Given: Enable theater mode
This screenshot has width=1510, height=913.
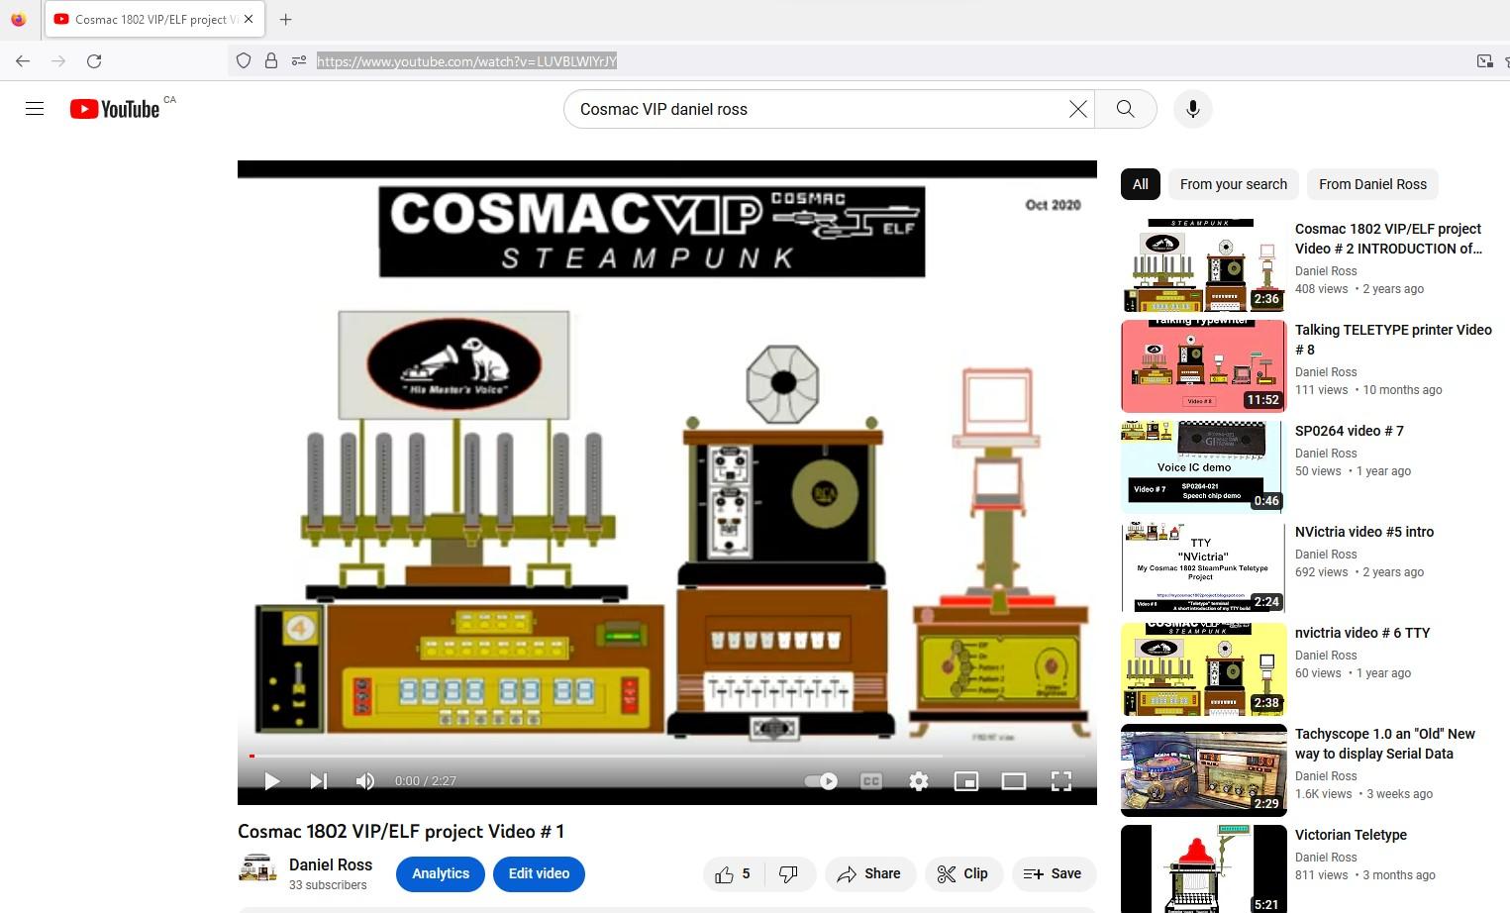Looking at the screenshot, I should 1014,781.
